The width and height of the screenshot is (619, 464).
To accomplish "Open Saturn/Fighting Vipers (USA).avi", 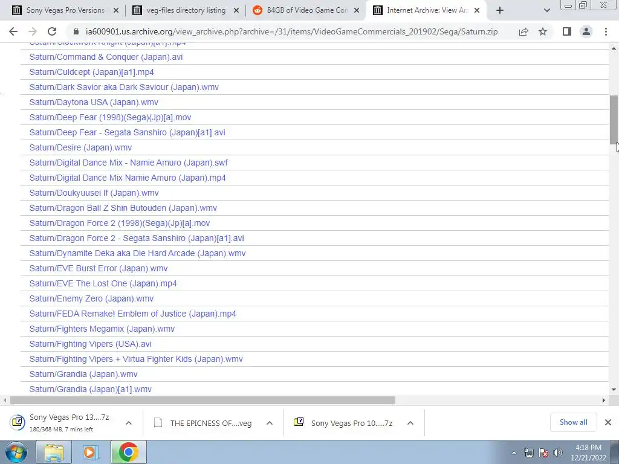I will tap(91, 344).
